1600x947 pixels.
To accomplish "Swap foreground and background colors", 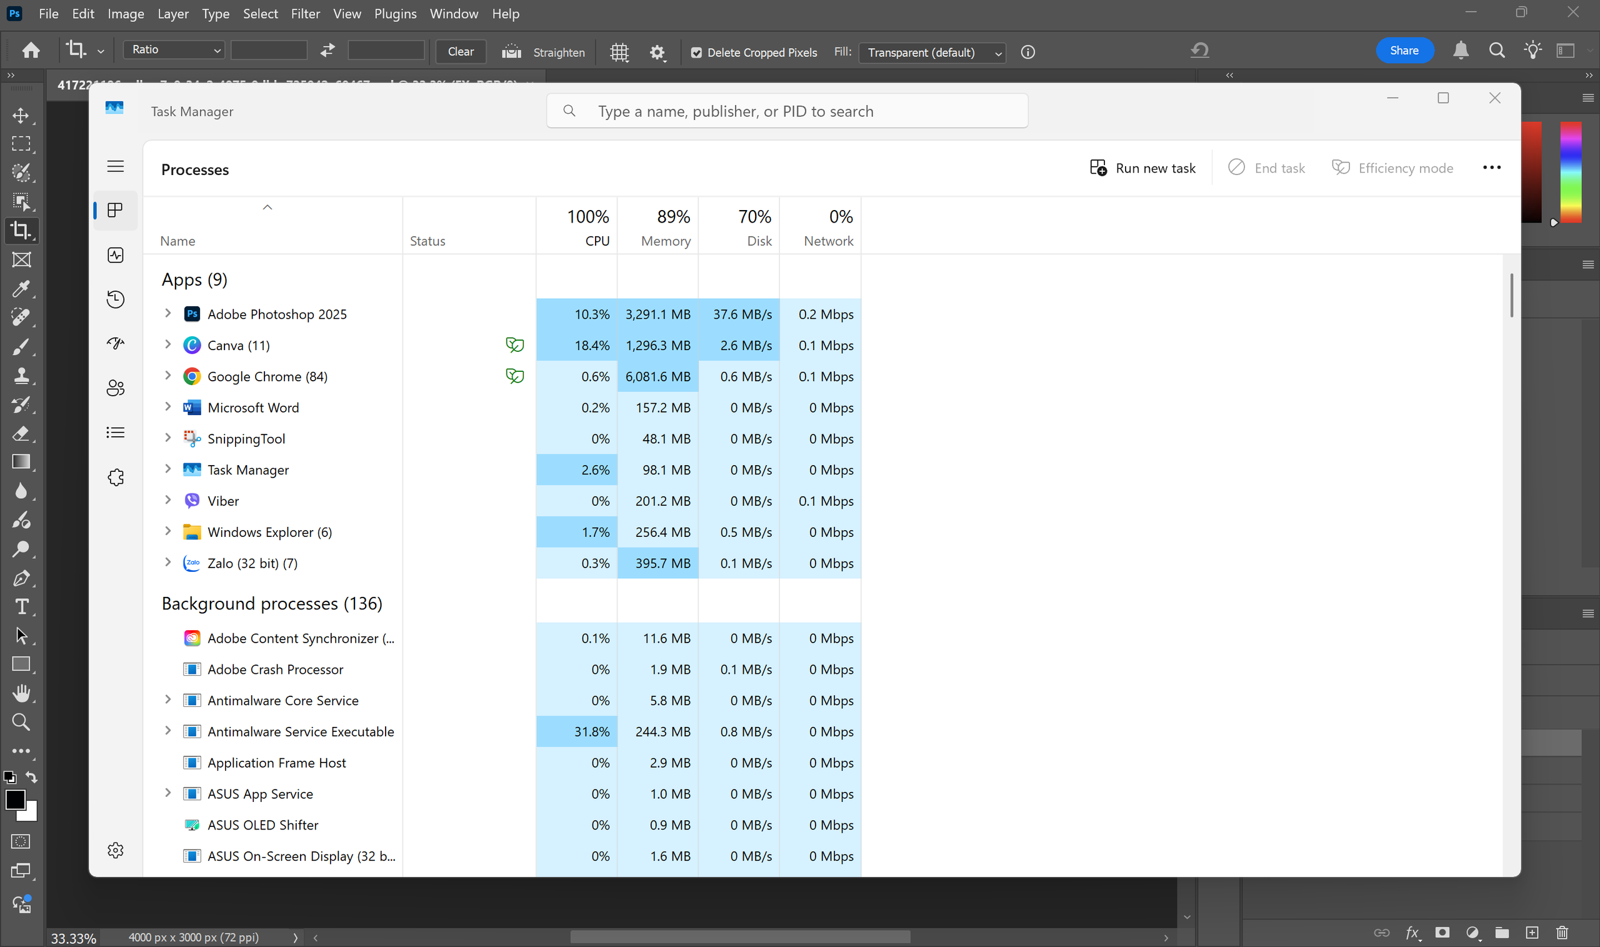I will (31, 776).
